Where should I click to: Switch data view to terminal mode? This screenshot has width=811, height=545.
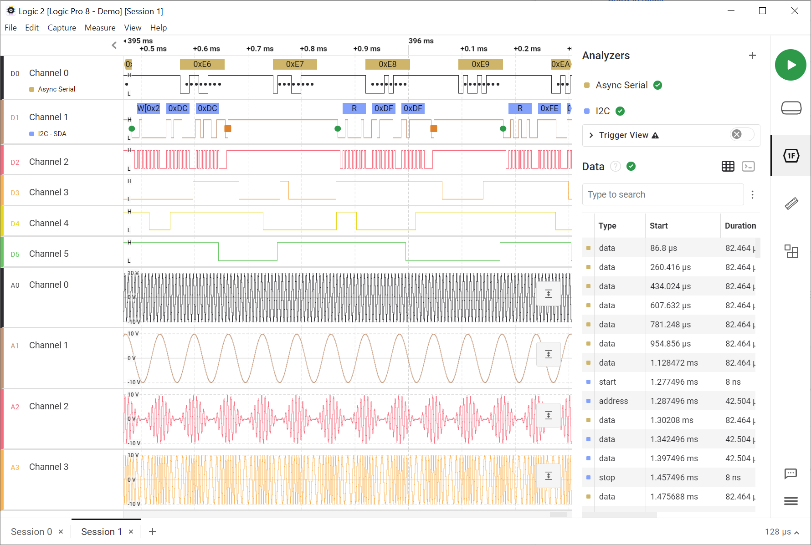[748, 167]
